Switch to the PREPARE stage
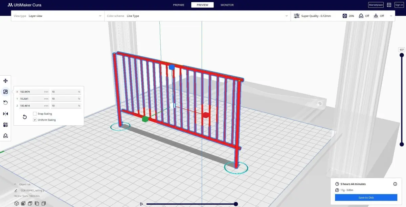Image resolution: width=406 pixels, height=207 pixels. [179, 5]
